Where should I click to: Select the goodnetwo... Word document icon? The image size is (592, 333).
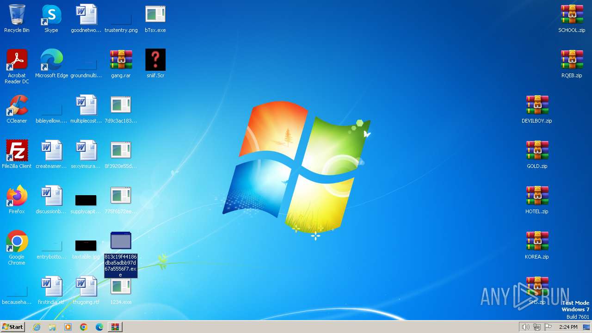[x=86, y=15]
